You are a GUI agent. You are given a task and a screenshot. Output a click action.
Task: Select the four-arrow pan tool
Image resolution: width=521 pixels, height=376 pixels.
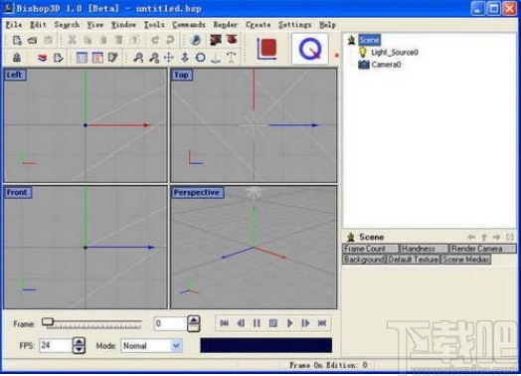pyautogui.click(x=169, y=58)
